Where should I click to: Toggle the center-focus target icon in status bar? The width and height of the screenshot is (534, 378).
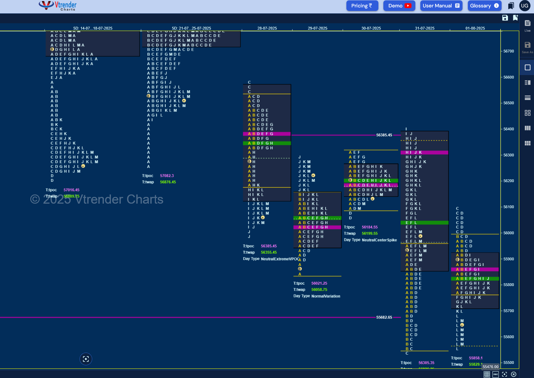504,374
